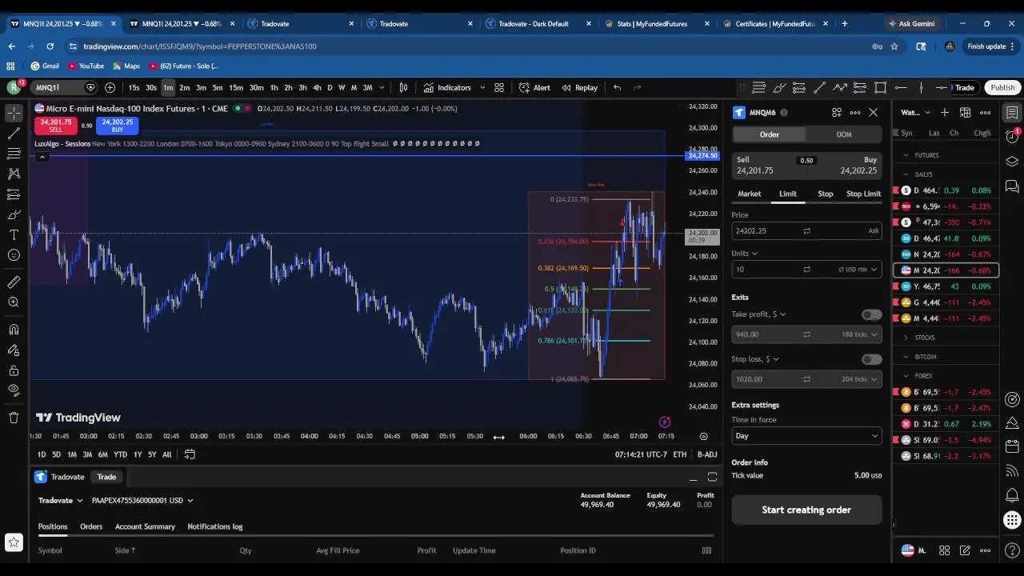Screen dimensions: 1024x576
Task: Enable the Stop loss toggle
Action: point(871,359)
